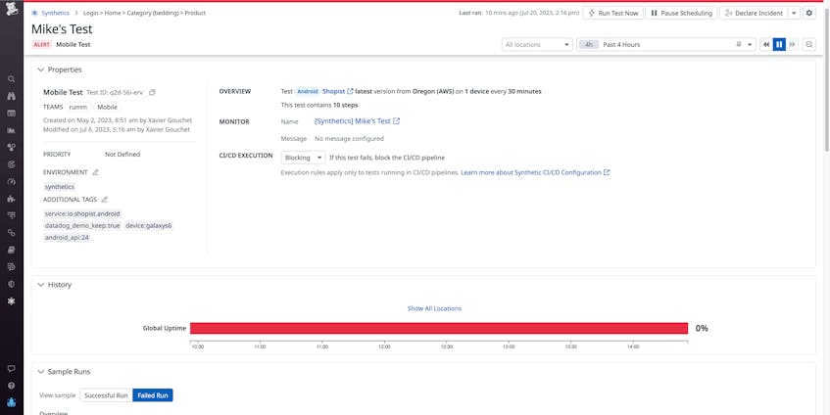Screen dimensions: 830x415
Task: Click the zoom out magnifier icon
Action: pyautogui.click(x=808, y=45)
